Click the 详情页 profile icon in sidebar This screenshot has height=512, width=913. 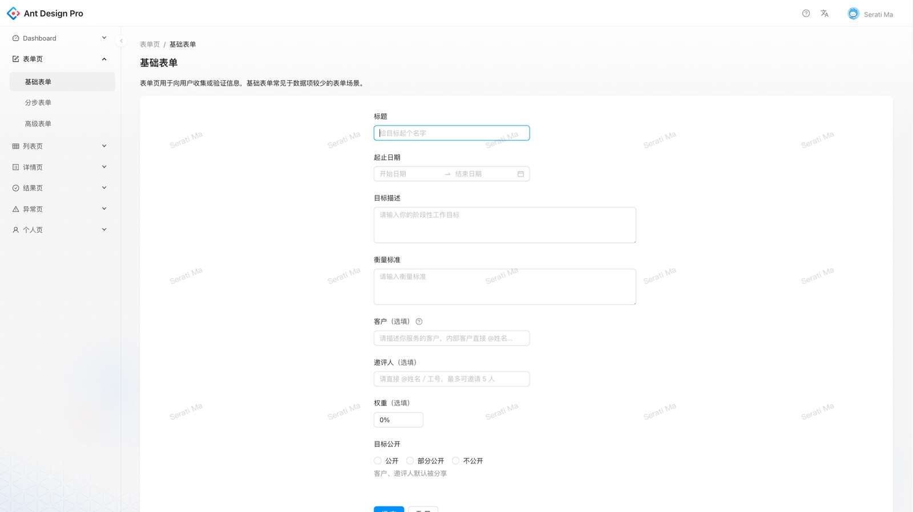click(x=15, y=167)
